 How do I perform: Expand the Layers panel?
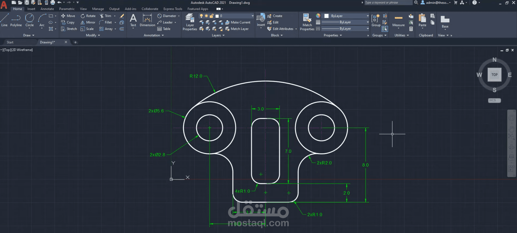[x=218, y=35]
